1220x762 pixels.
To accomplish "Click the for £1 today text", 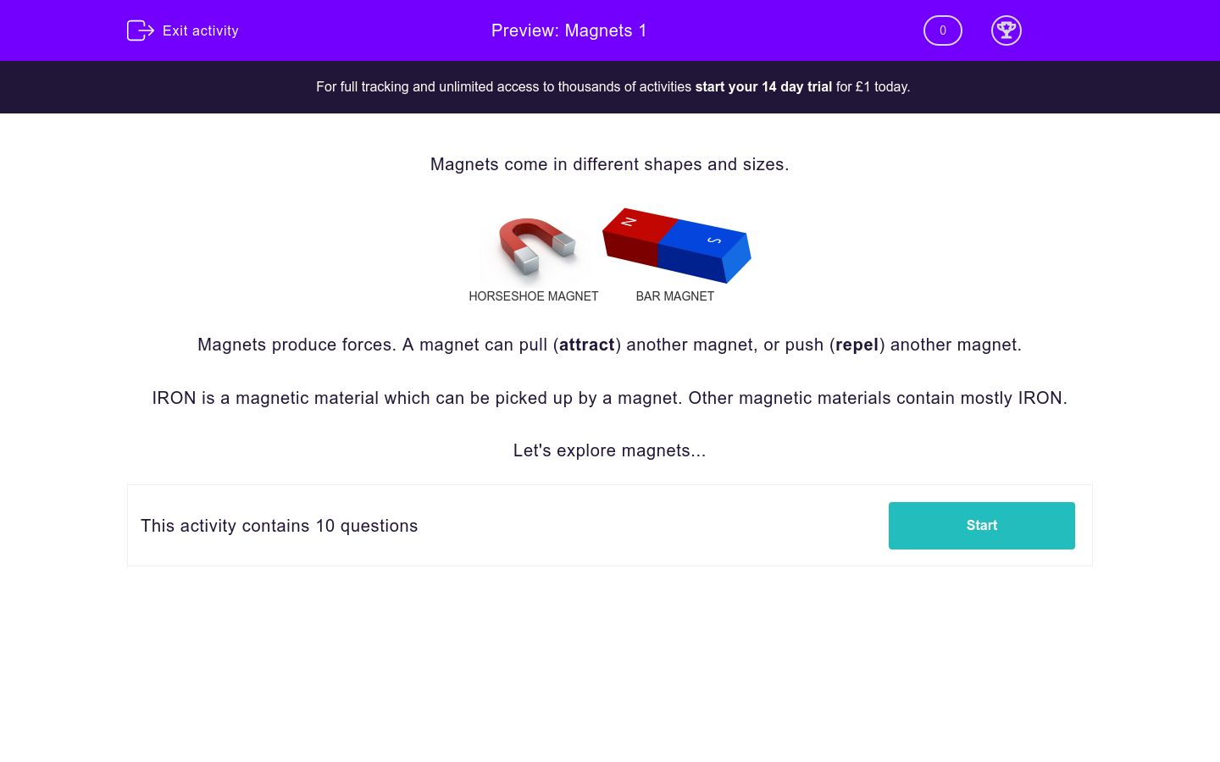I will [872, 86].
